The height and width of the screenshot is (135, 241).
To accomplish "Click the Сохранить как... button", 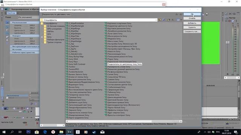I will [x=192, y=31].
